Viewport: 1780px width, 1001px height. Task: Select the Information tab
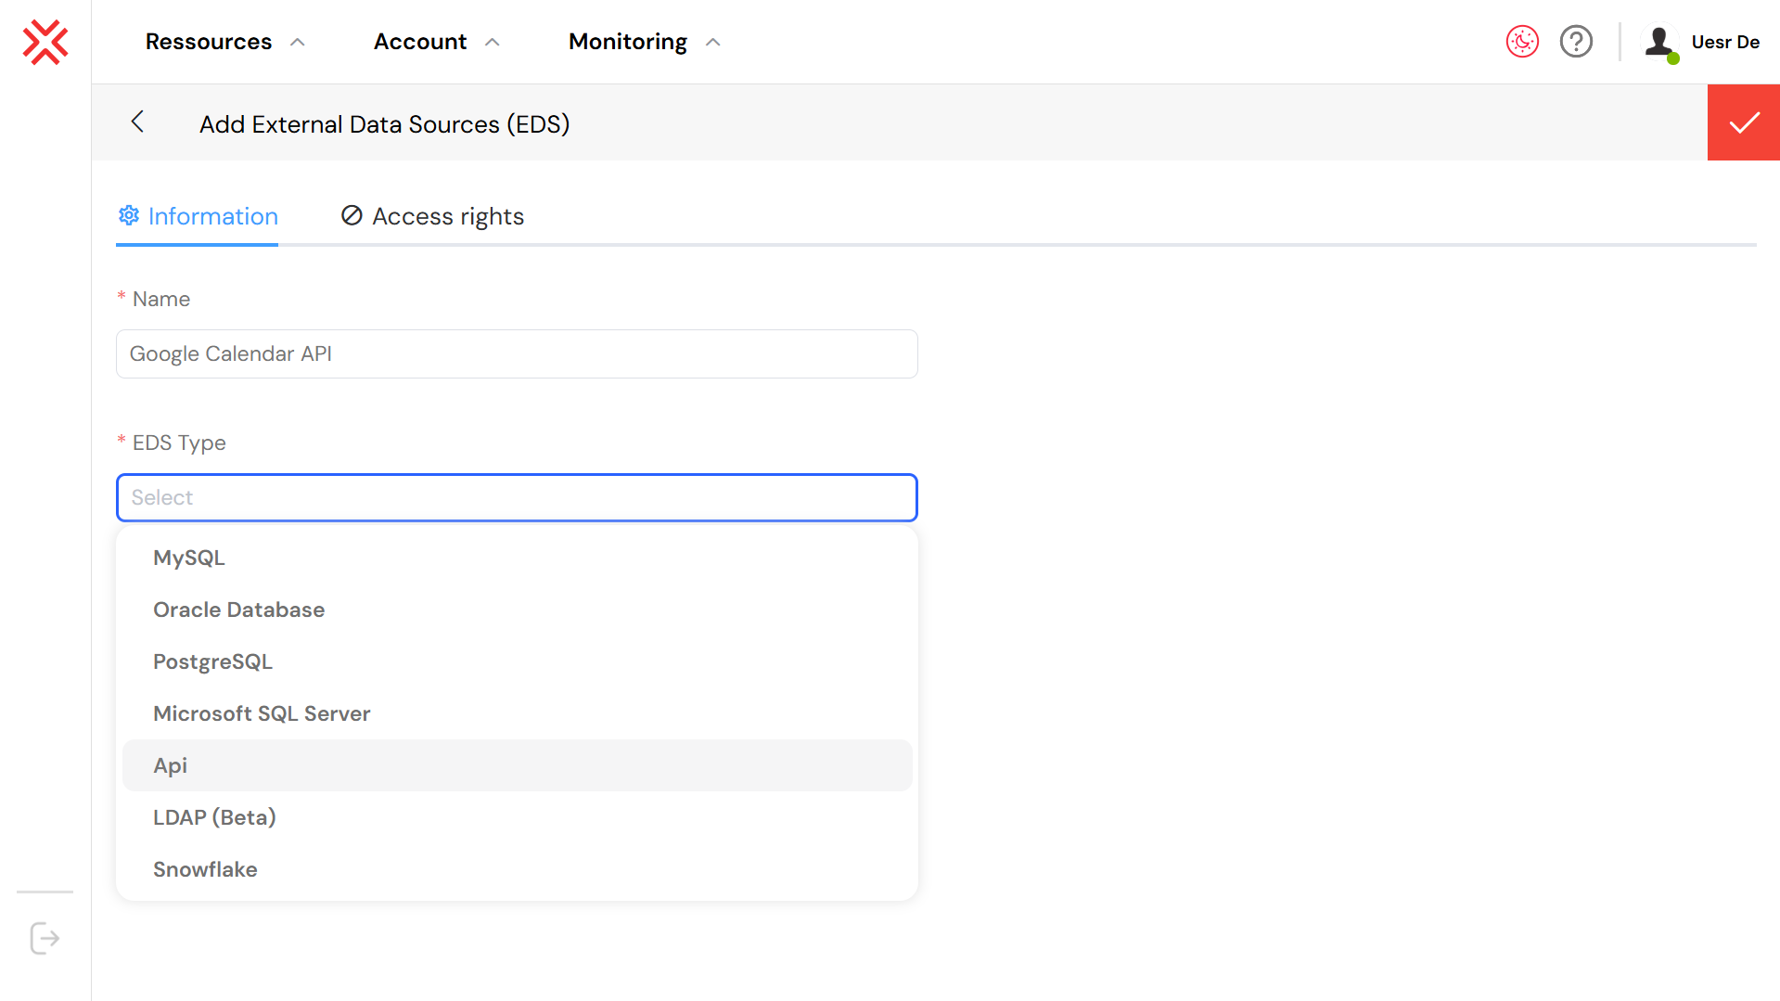point(213,215)
